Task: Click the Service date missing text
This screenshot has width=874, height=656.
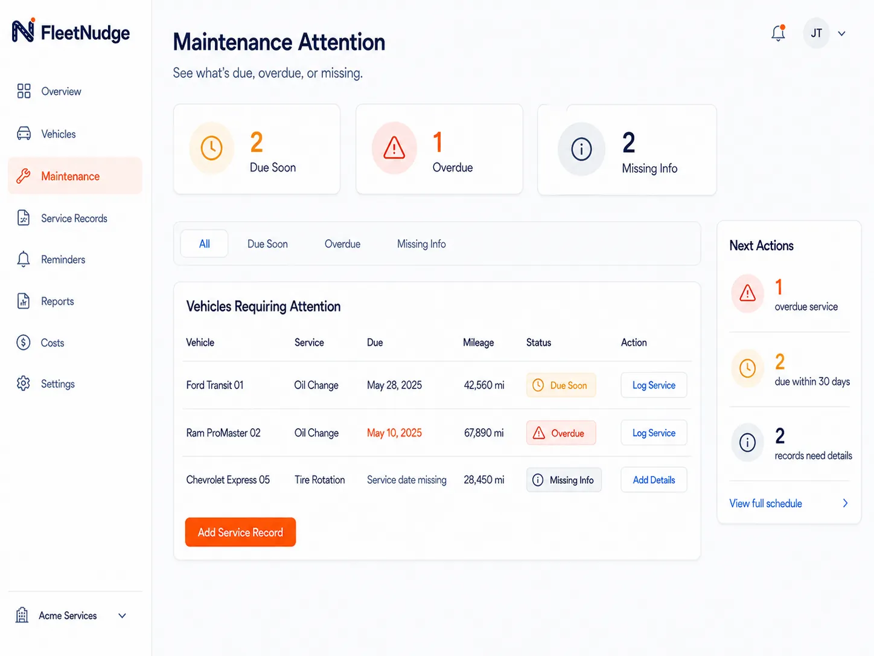Action: coord(407,480)
